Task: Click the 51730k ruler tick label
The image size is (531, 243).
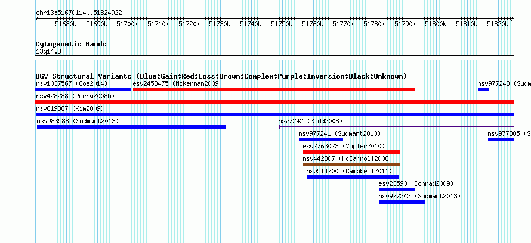Action: point(220,24)
